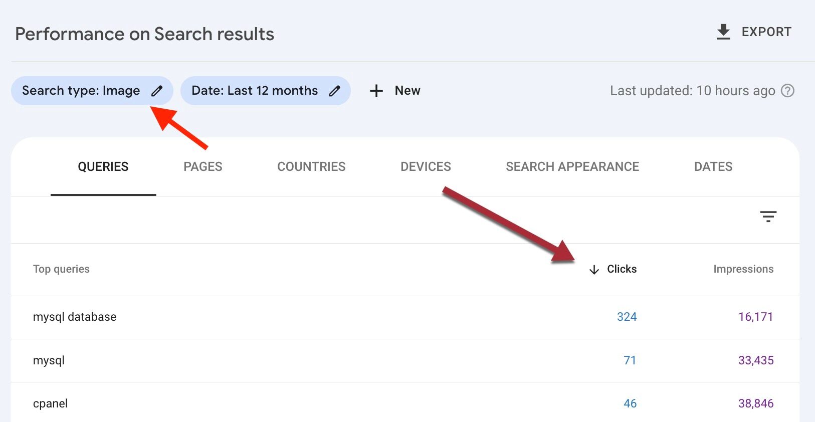The image size is (815, 422).
Task: Edit the Date filter pencil icon
Action: click(334, 91)
